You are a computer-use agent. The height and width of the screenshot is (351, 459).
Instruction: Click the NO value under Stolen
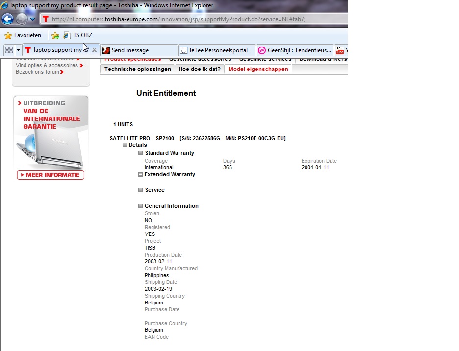pyautogui.click(x=148, y=220)
